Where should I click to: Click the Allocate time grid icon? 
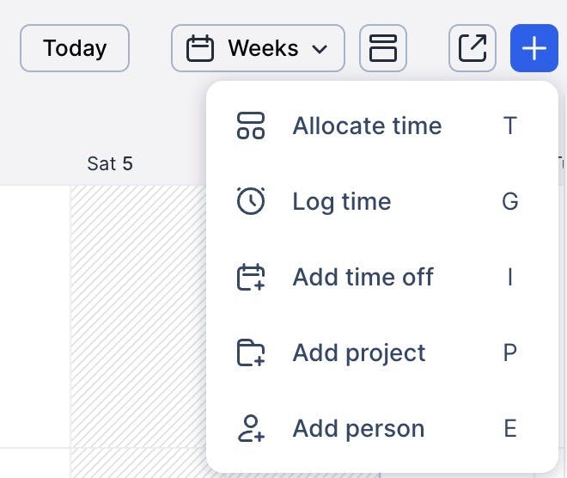251,126
